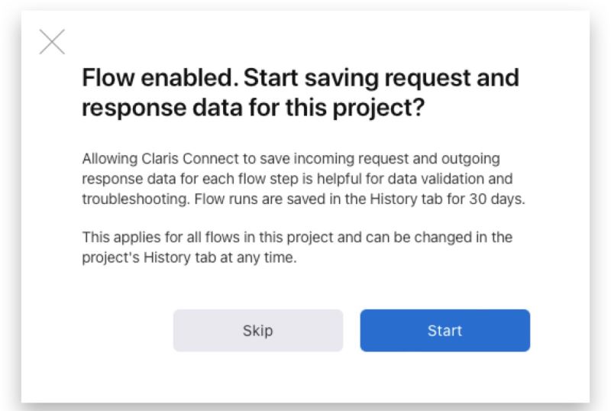Click the 'response data for this project?' heading line
The image size is (611, 411).
click(253, 108)
